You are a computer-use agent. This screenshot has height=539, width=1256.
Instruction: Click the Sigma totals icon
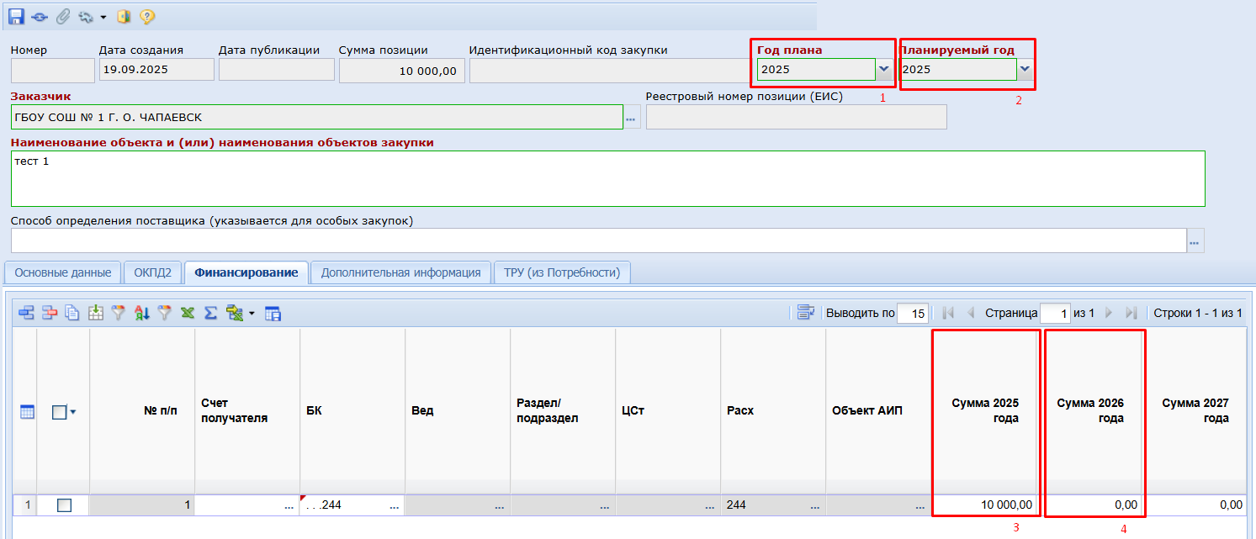pos(211,313)
